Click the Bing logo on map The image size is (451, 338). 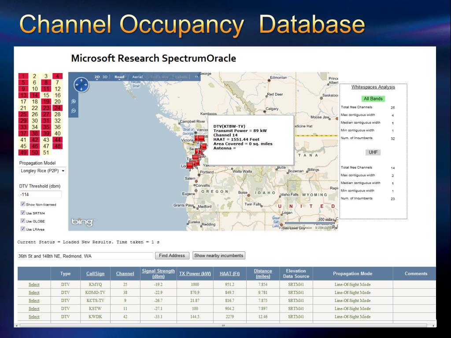pos(82,222)
